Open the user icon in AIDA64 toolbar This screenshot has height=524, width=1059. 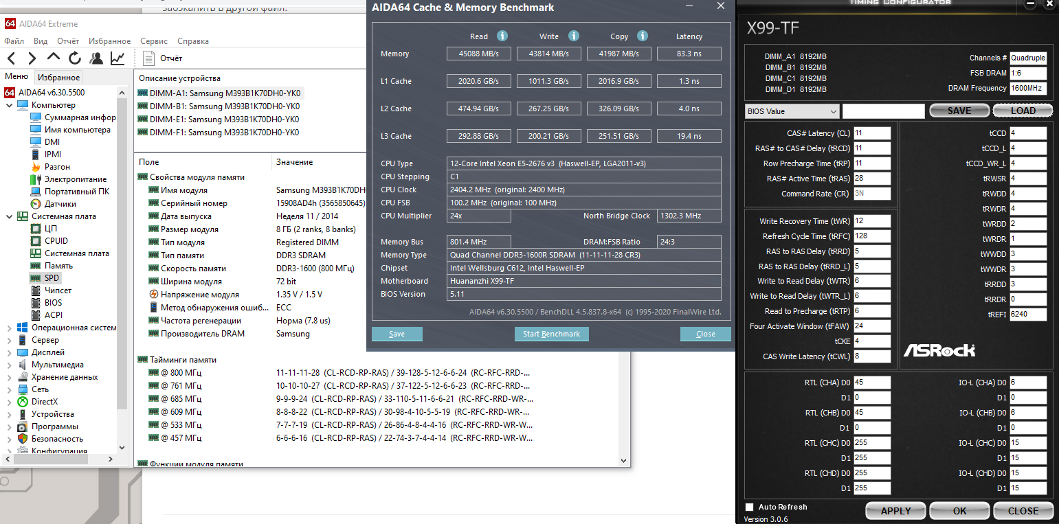96,58
